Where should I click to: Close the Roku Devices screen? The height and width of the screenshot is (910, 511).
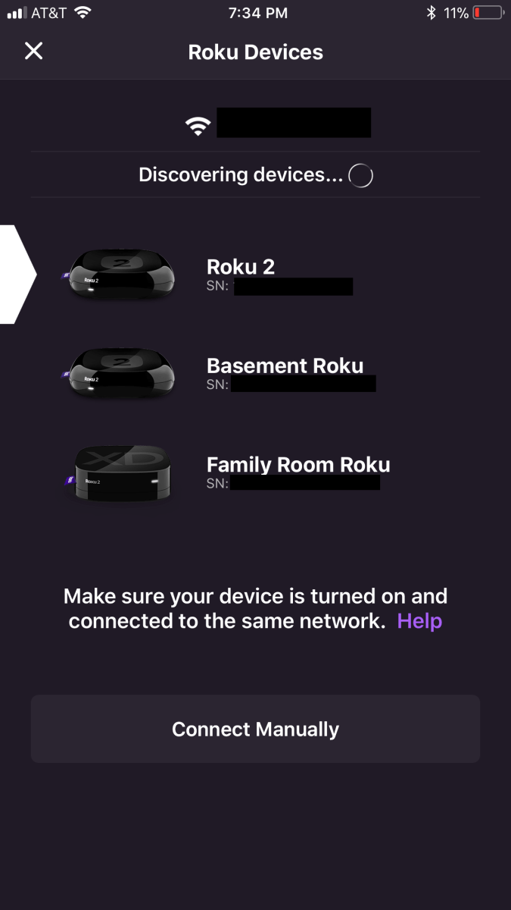(33, 52)
